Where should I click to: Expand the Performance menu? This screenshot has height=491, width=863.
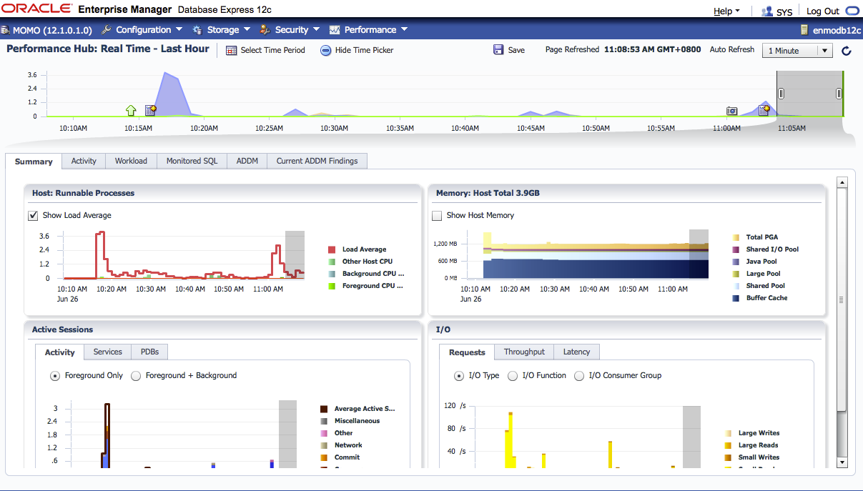coord(376,30)
